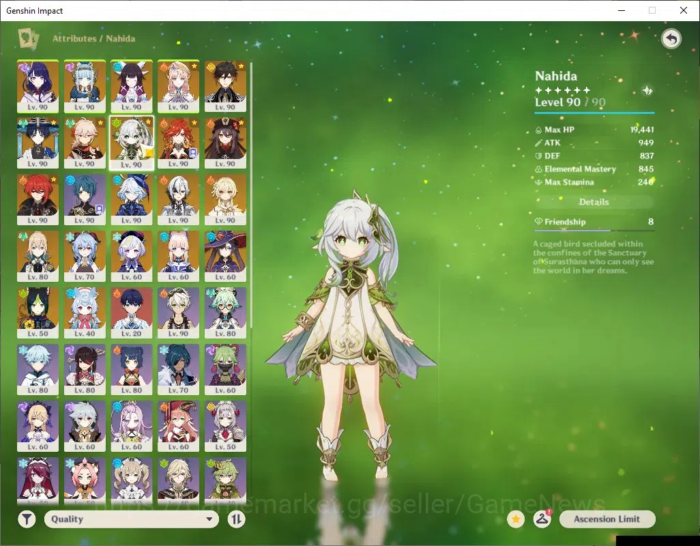Minimize the Genshin Impact window
Screen dimensions: 700x546
(x=622, y=10)
